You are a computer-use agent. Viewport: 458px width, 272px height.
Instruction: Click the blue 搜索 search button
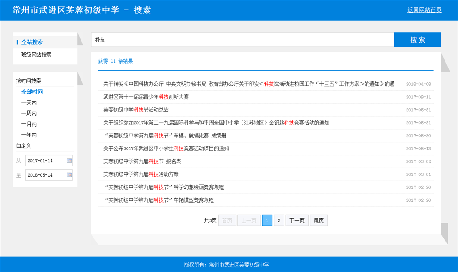pyautogui.click(x=417, y=39)
